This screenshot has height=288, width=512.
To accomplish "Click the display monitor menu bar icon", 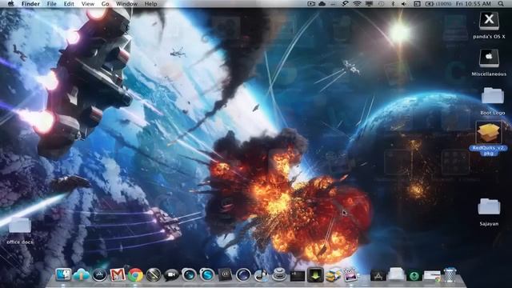I will (x=370, y=3).
